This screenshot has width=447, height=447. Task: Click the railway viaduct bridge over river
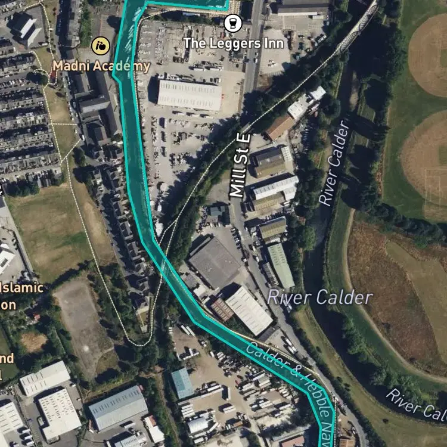[358, 29]
